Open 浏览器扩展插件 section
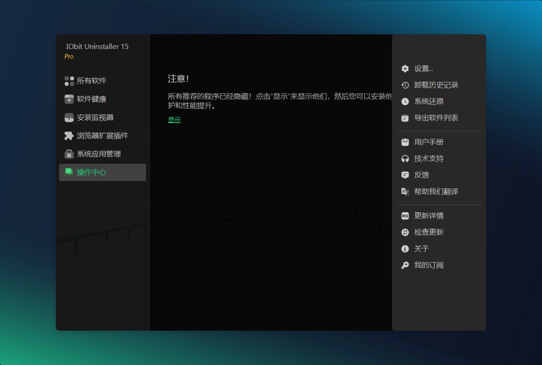This screenshot has width=542, height=365. pos(102,136)
